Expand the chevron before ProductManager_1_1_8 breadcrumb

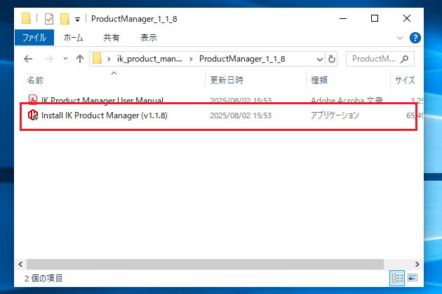click(191, 59)
